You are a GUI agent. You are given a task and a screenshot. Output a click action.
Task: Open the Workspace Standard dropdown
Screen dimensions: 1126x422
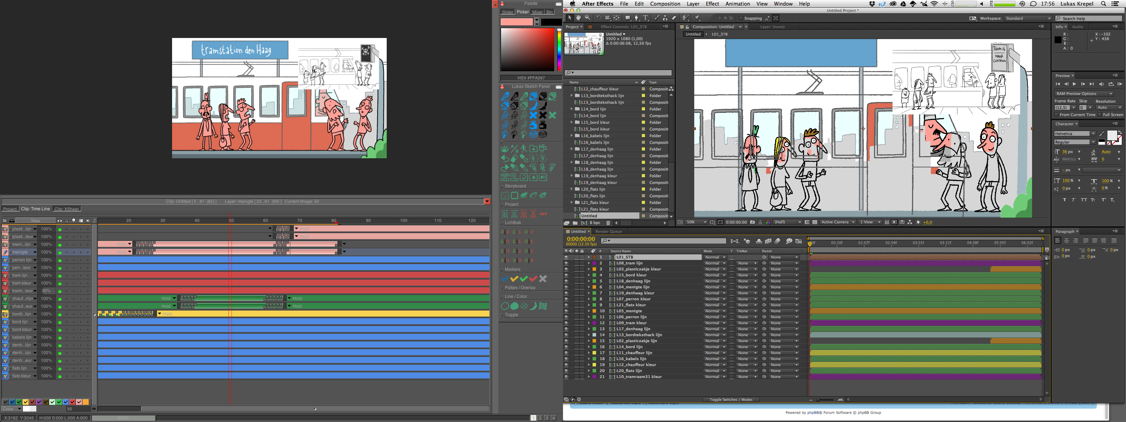click(1027, 18)
